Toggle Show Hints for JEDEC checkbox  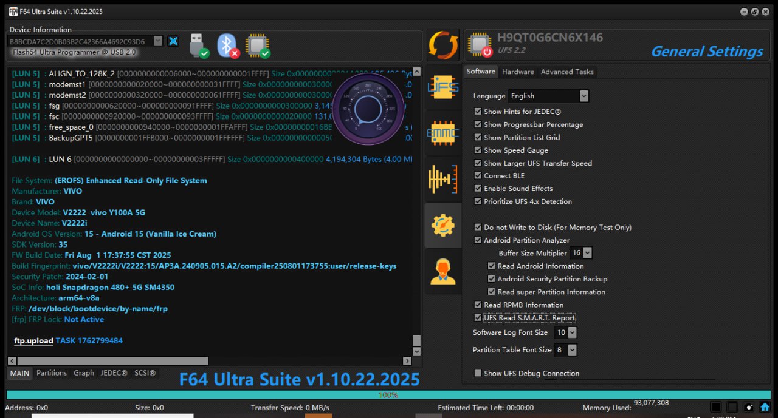tap(478, 112)
